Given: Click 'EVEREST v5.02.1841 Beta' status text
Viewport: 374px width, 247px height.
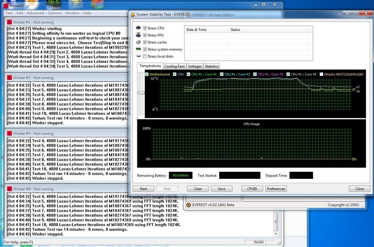Looking at the screenshot, I should coord(213,205).
